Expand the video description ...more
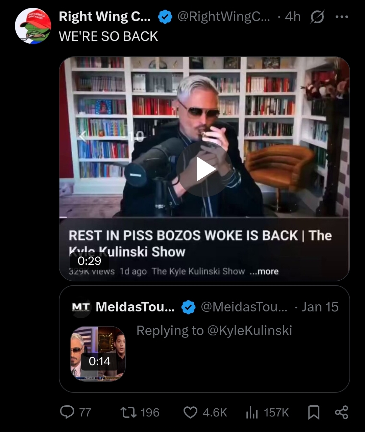Screen dimensions: 365x432 tap(264, 272)
